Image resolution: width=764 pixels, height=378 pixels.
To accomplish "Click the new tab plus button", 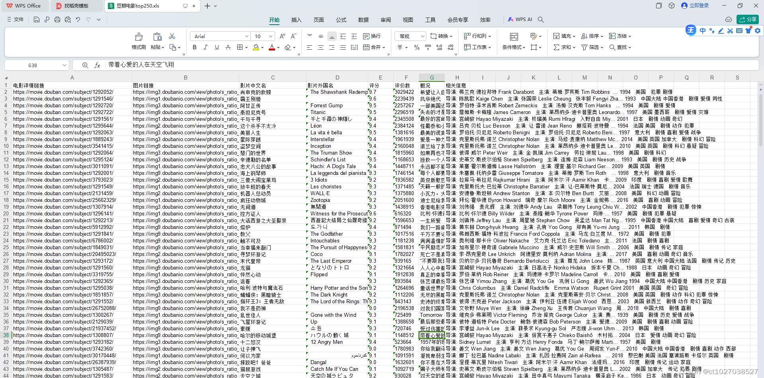I will click(207, 6).
